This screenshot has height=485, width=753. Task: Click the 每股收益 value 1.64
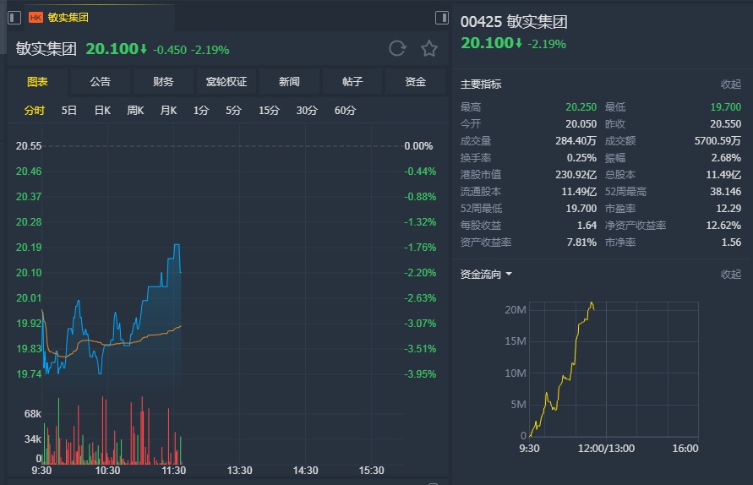click(587, 226)
